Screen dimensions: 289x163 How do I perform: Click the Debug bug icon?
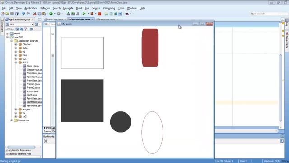[92, 14]
